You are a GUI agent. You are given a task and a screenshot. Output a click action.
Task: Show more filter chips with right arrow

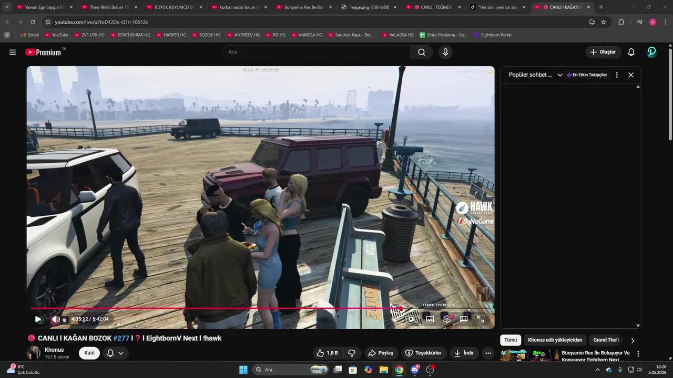click(x=633, y=340)
